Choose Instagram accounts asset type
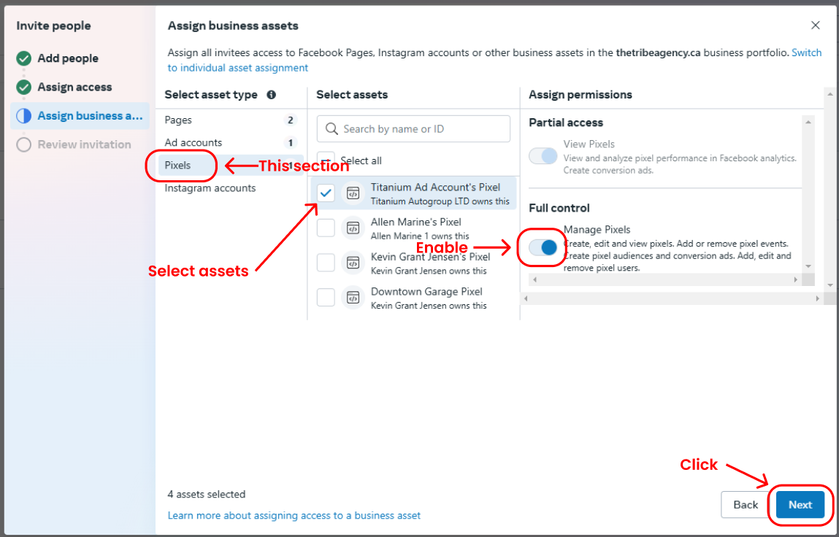 coord(210,188)
